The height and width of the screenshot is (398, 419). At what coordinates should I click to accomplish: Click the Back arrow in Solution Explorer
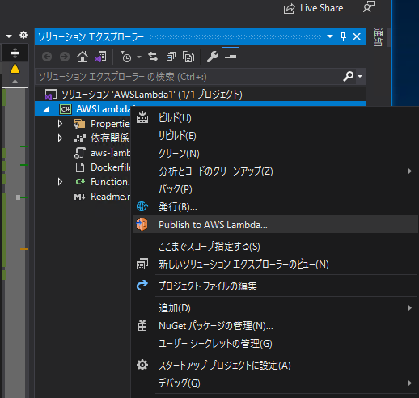point(47,57)
